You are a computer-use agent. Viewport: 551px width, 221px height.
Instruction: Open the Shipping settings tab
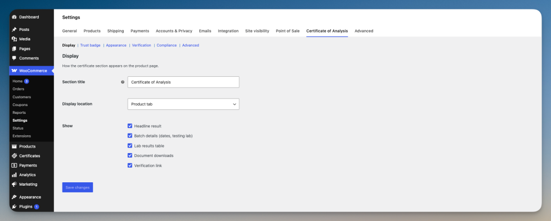coord(115,31)
